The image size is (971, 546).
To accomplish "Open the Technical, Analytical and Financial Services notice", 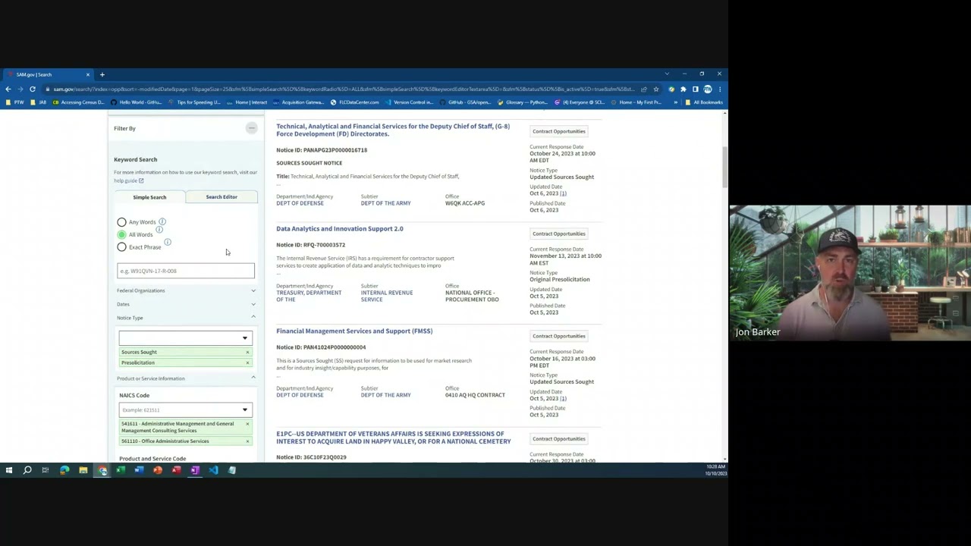I will [x=393, y=130].
